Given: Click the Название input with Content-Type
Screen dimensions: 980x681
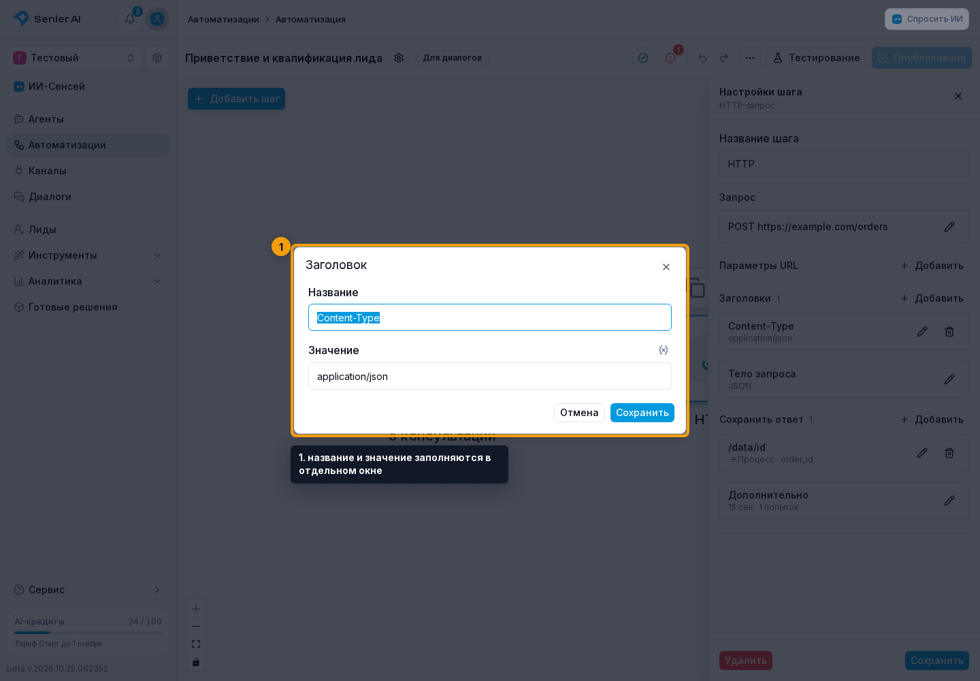Looking at the screenshot, I should click(x=490, y=317).
